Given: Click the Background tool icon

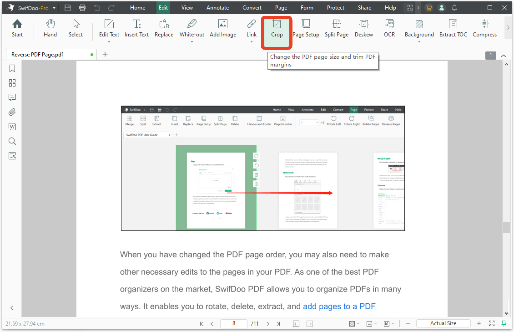Looking at the screenshot, I should [x=419, y=24].
